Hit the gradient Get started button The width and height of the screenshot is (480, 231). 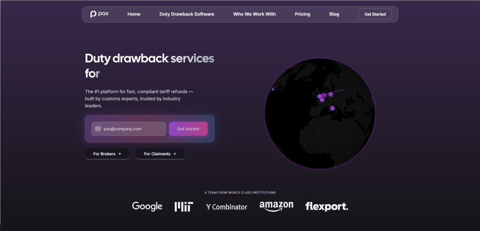pyautogui.click(x=188, y=129)
